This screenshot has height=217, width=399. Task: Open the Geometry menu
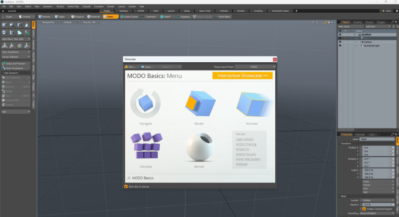47,7
